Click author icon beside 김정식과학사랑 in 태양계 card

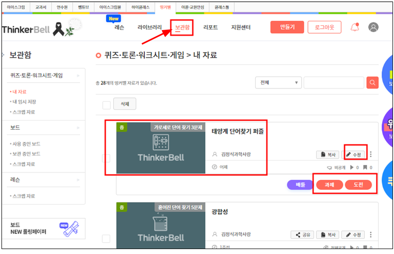(215, 154)
